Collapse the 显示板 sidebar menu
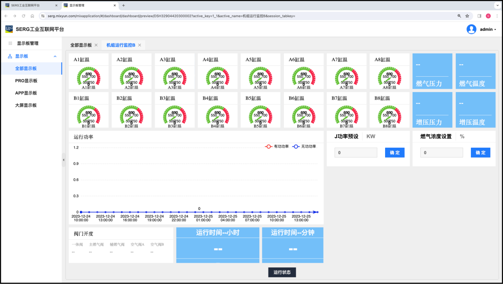This screenshot has width=503, height=284. pyautogui.click(x=55, y=56)
